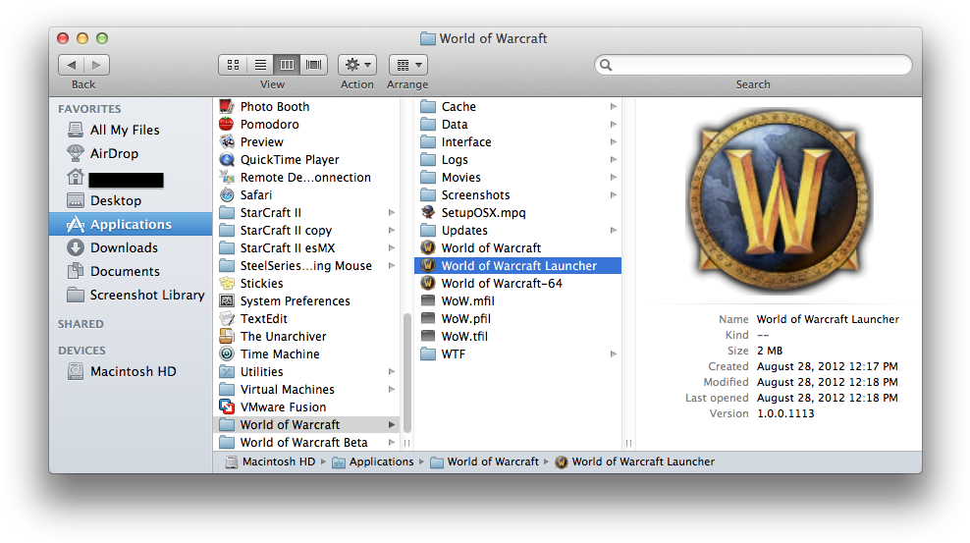Go forward with right arrow button
The width and height of the screenshot is (970, 543).
pyautogui.click(x=96, y=65)
